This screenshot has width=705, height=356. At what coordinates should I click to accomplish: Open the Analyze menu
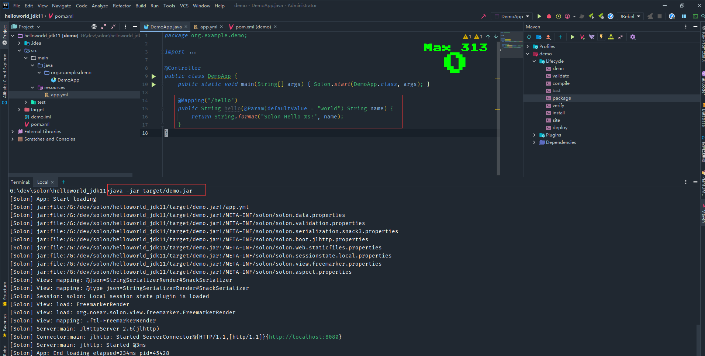coord(100,6)
